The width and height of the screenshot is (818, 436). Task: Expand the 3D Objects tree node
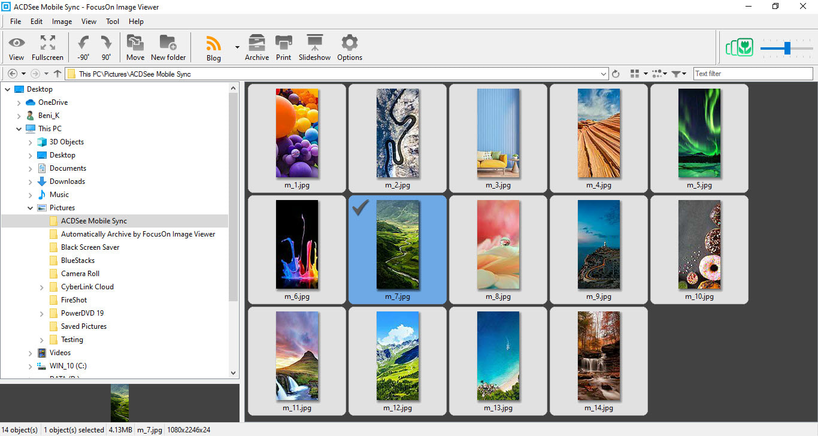click(x=31, y=142)
